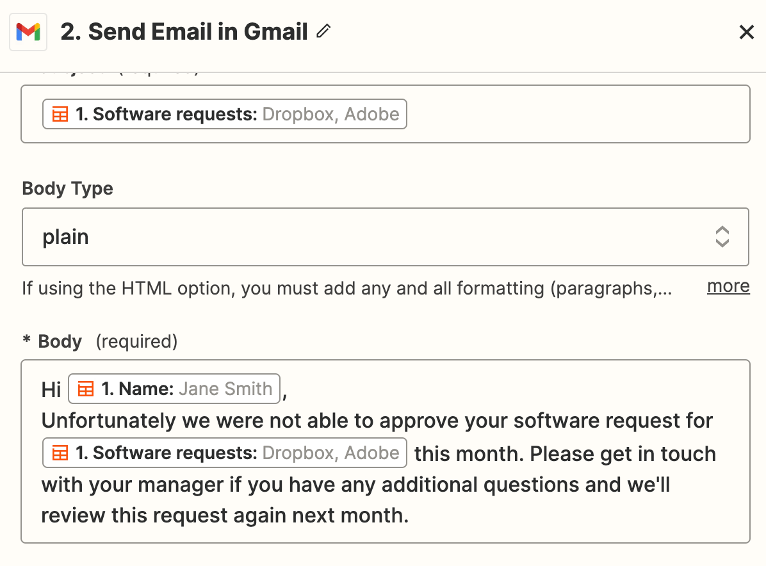Screen dimensions: 766x566
Task: Click the greeting "Hi" in Body field
Action: click(x=51, y=389)
